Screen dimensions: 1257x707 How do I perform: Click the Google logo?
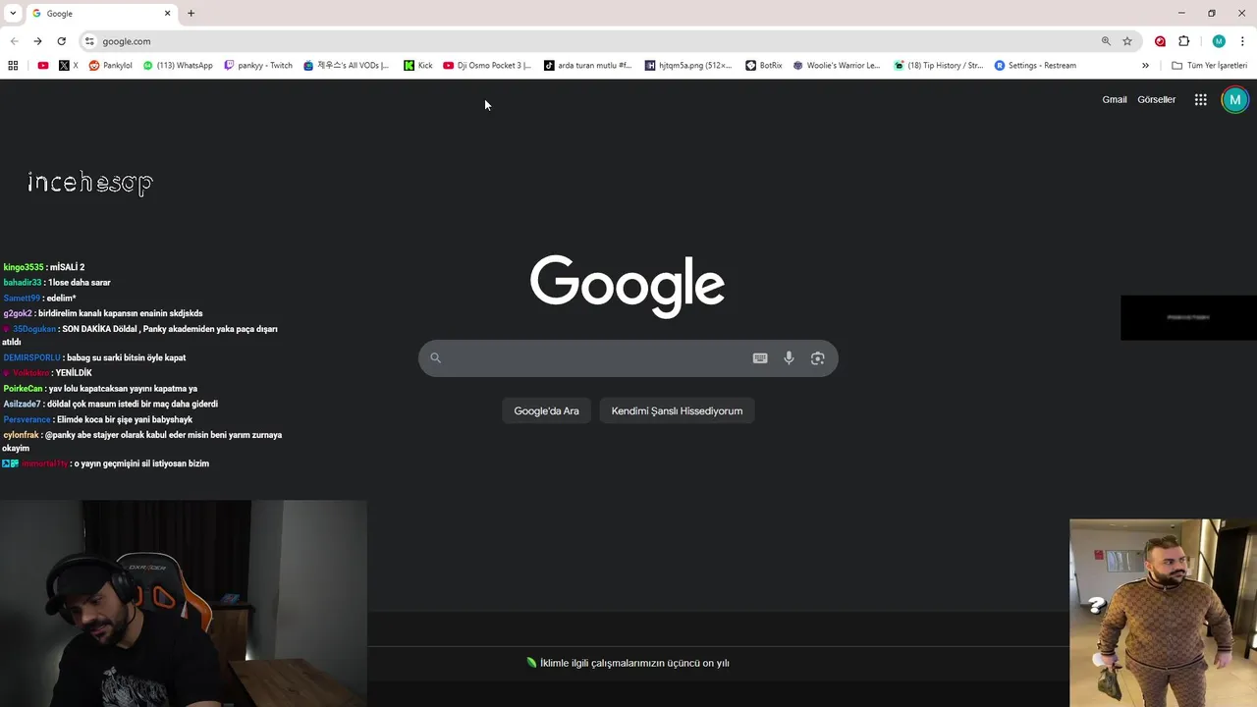[628, 286]
